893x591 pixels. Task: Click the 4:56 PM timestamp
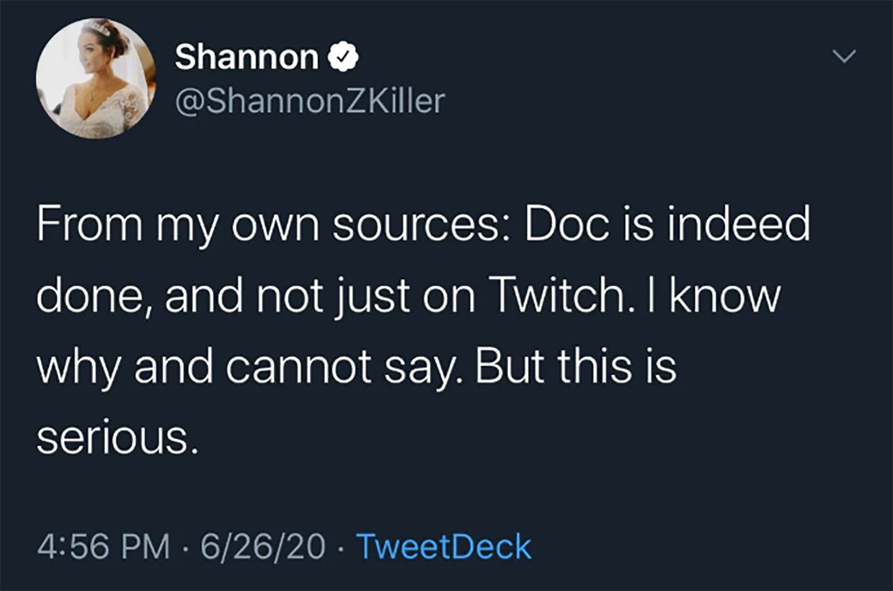point(104,547)
